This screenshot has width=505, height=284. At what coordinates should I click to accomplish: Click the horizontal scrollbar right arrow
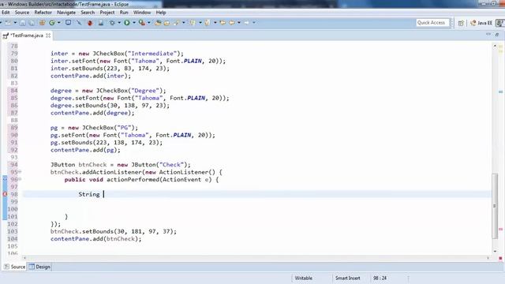(488, 258)
